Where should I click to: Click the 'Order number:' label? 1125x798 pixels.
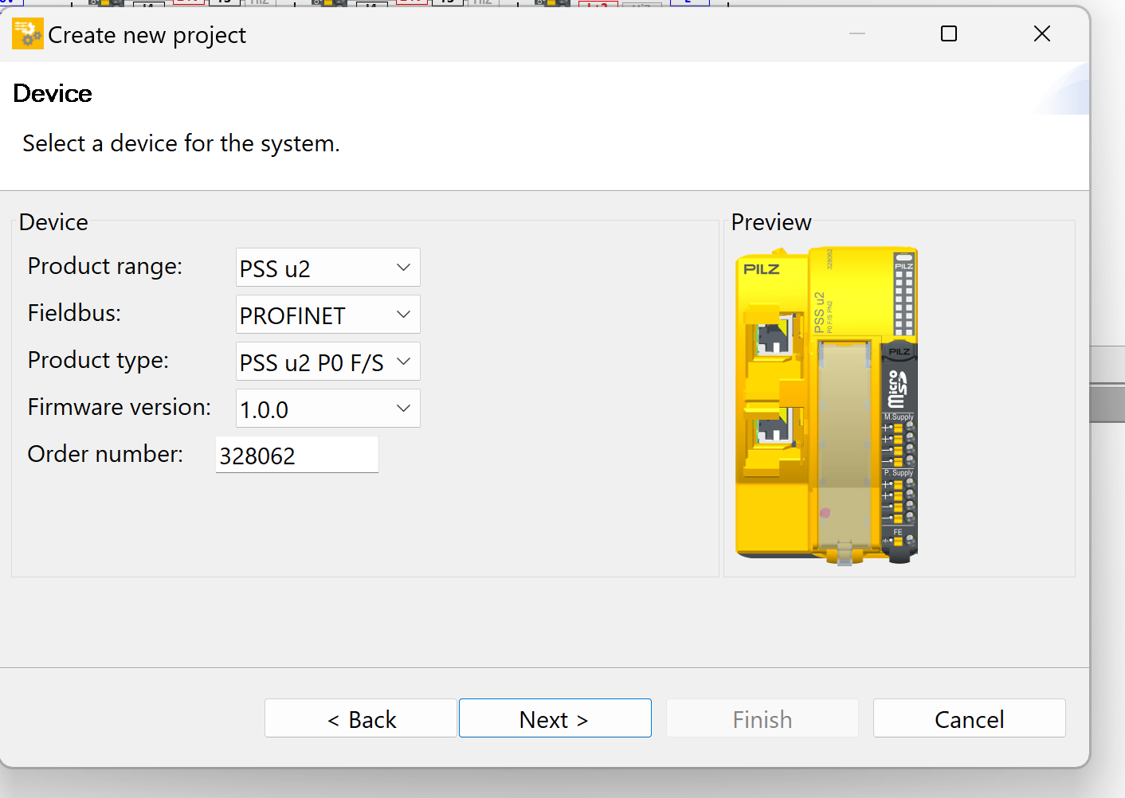[x=105, y=454]
